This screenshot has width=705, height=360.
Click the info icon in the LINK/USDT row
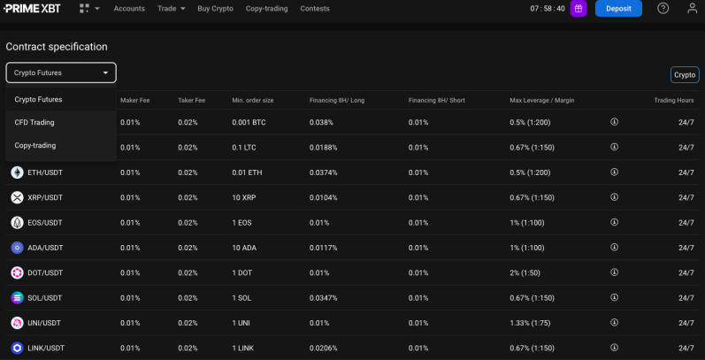coord(614,348)
